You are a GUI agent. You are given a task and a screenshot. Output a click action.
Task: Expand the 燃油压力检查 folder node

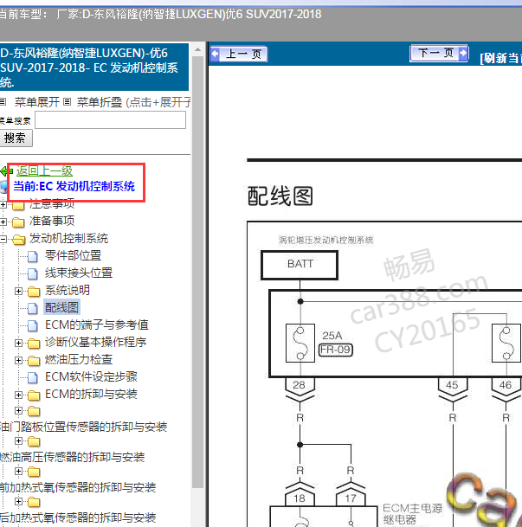point(18,360)
